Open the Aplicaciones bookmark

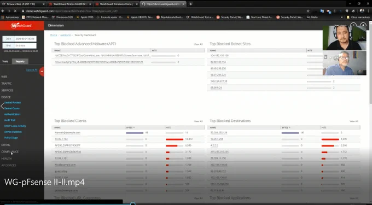(10, 17)
